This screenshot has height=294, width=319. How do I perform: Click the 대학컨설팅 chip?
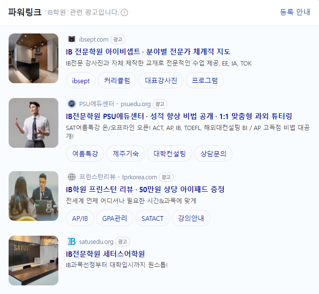pos(169,153)
